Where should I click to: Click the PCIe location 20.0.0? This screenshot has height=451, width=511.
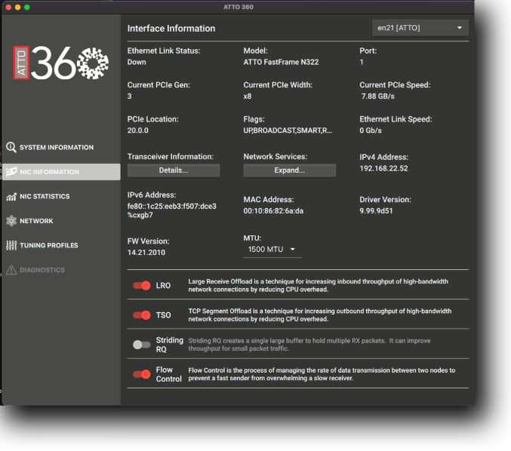pos(138,130)
